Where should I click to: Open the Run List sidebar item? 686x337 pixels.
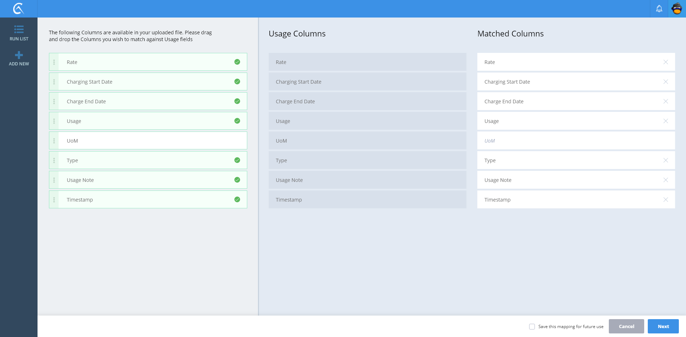click(19, 33)
